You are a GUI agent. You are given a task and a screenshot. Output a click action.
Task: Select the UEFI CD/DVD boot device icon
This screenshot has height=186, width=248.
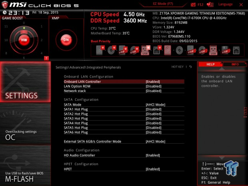click(x=112, y=50)
